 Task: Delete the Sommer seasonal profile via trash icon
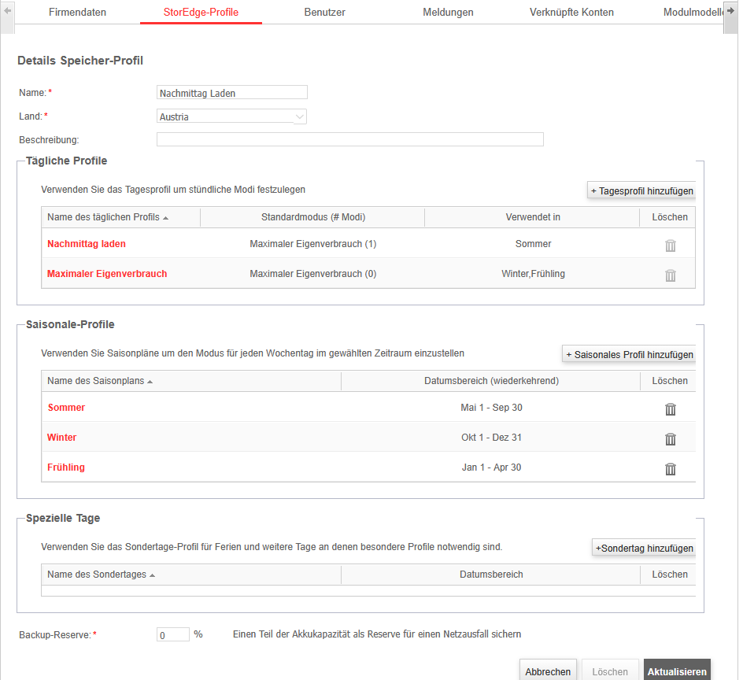670,409
